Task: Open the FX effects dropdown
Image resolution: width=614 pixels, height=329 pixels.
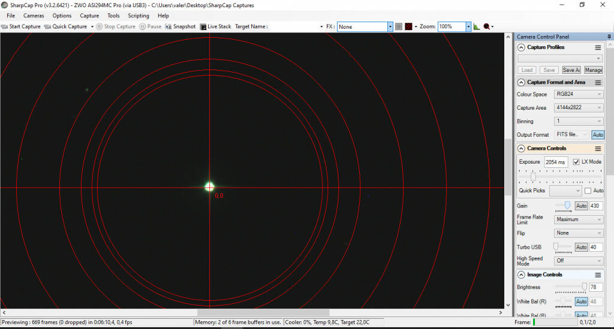Action: (x=390, y=26)
